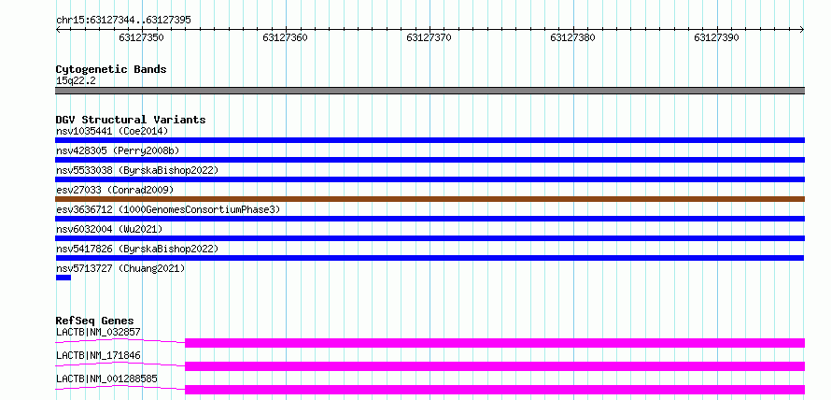Click the right arrow end of the ruler
The image size is (831, 400).
802,30
